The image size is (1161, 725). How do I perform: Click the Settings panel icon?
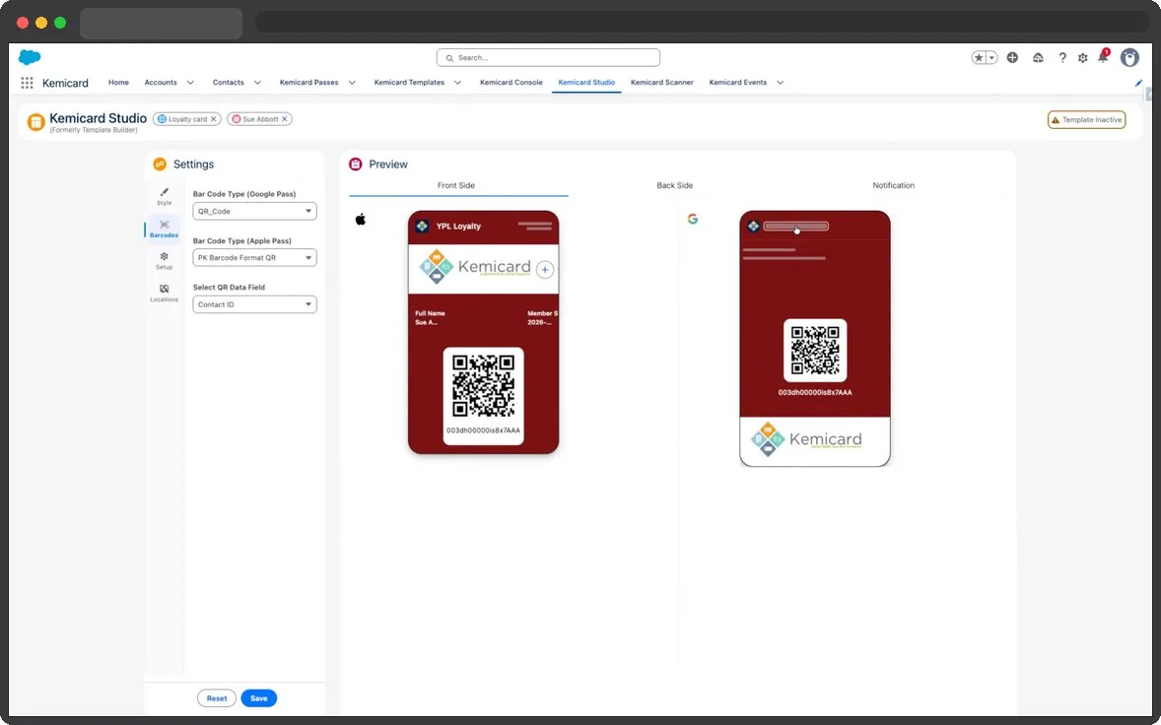click(160, 165)
